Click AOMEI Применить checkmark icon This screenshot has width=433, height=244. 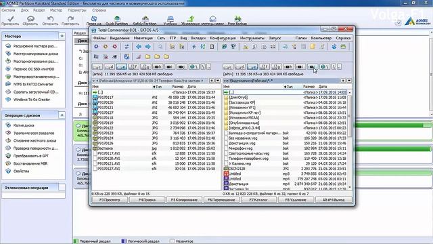(x=10, y=19)
